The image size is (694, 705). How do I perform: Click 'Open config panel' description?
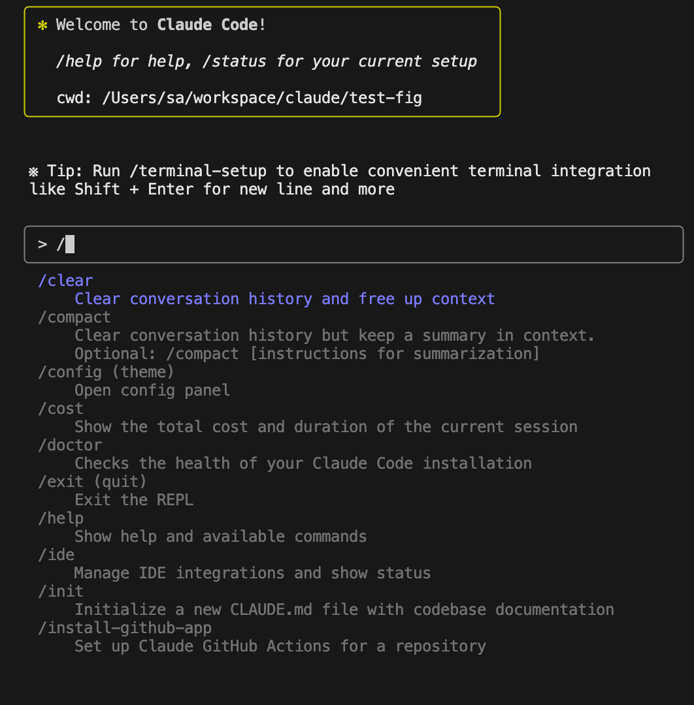[x=152, y=390]
